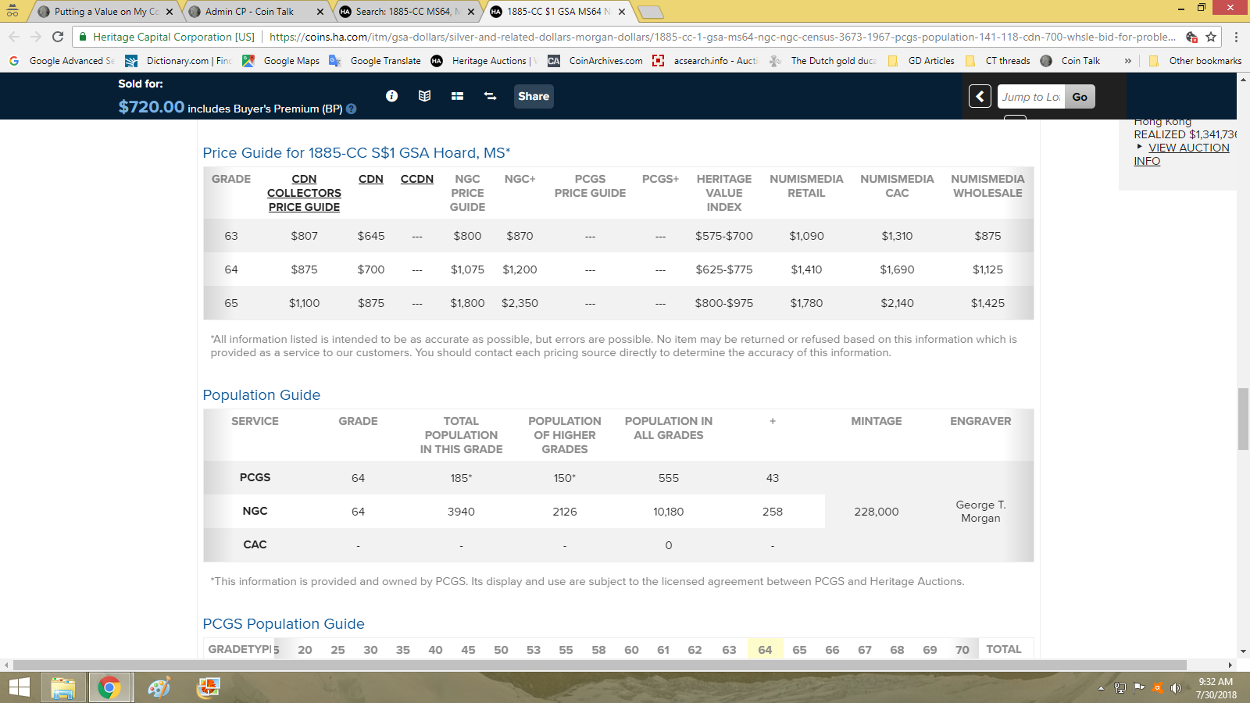Open GD Articles bookmark folder

click(x=921, y=61)
